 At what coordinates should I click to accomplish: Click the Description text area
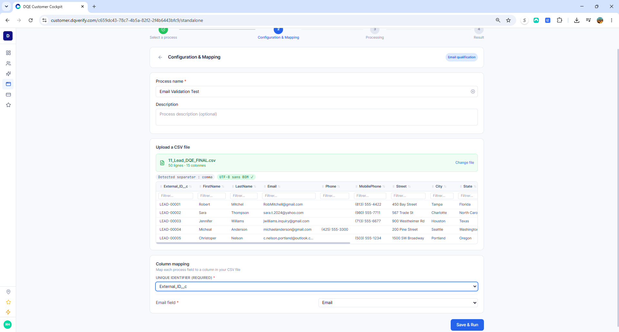(x=317, y=117)
